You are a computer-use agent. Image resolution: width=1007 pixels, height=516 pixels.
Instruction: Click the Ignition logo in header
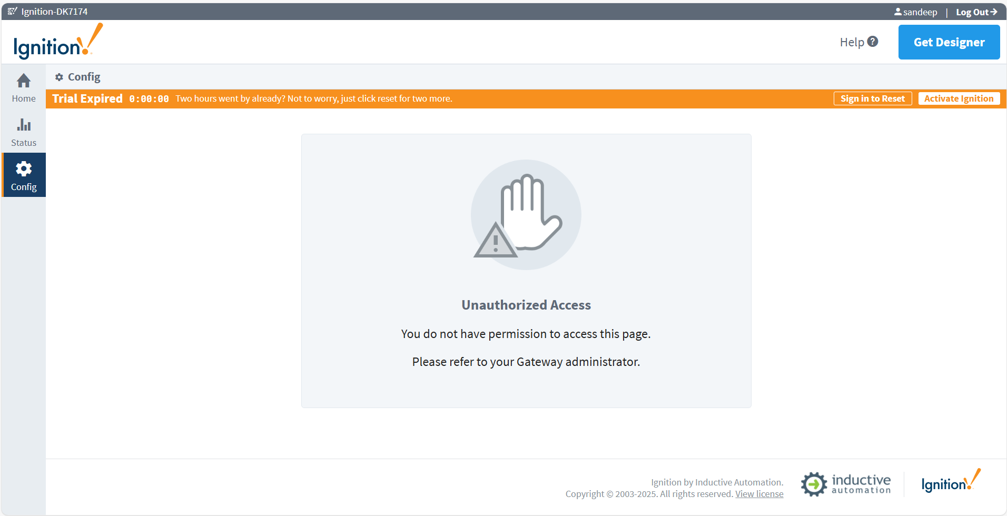click(x=58, y=41)
